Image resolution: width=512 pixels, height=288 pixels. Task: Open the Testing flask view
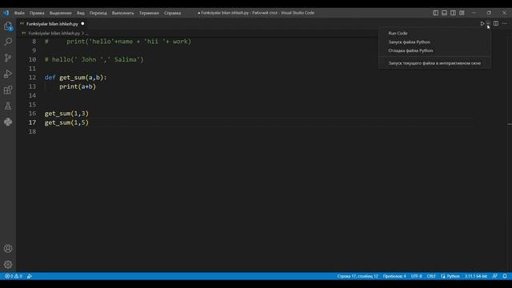(x=8, y=106)
